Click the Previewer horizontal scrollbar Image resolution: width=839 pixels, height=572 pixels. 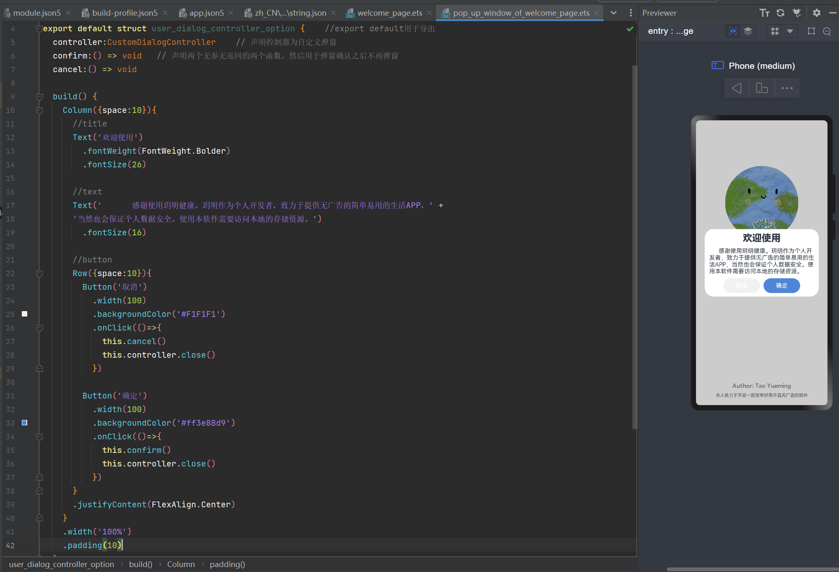[752, 570]
